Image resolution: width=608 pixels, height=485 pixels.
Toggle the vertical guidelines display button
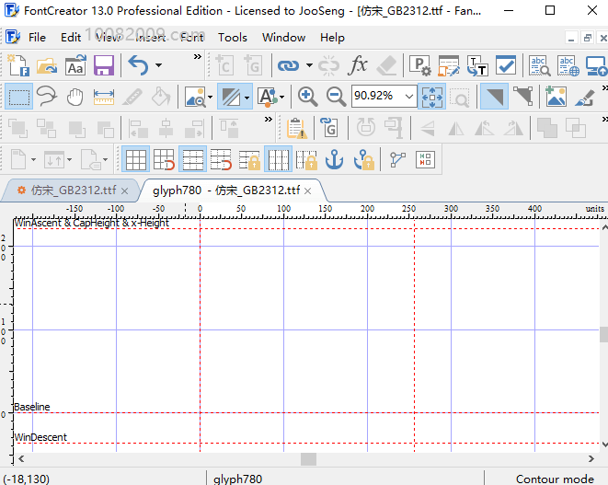(x=278, y=160)
